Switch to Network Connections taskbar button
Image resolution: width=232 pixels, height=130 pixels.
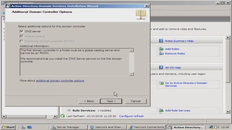tap(146, 127)
